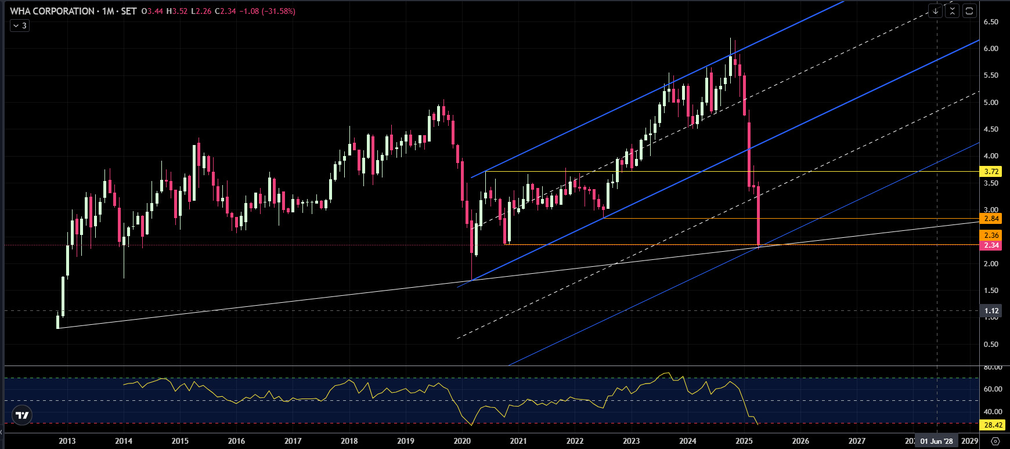The image size is (1010, 449).
Task: Click the collapse pane icon
Action: tap(952, 11)
